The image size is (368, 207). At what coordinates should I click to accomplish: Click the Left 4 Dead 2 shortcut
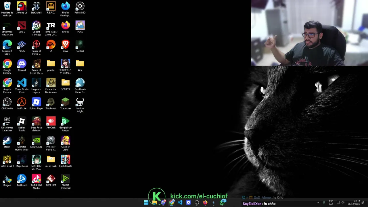point(7,161)
